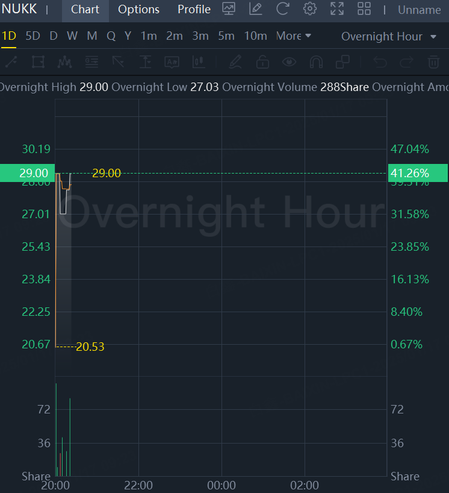Switch to the Options tab
This screenshot has width=449, height=493.
tap(138, 10)
